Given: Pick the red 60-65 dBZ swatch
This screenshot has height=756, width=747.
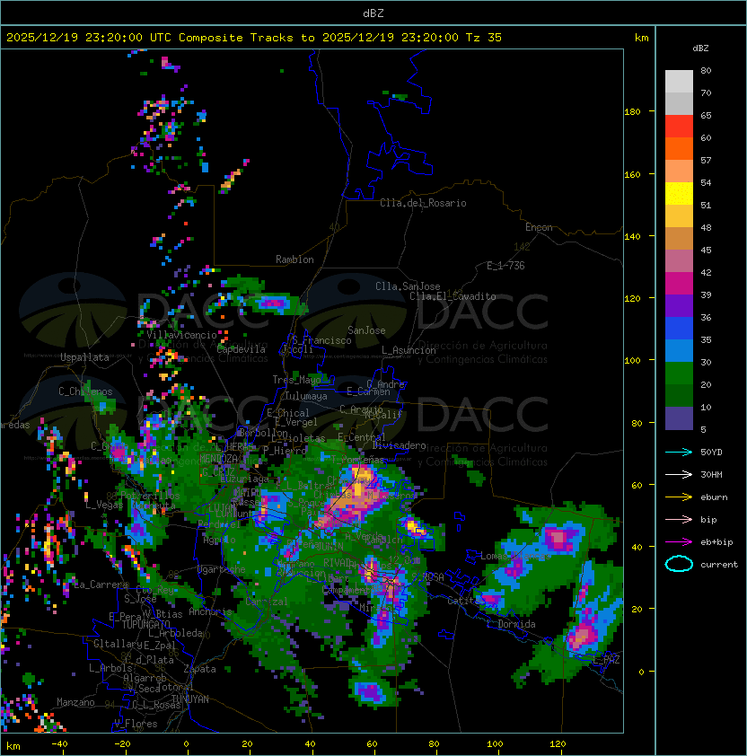Looking at the screenshot, I should click(x=679, y=127).
